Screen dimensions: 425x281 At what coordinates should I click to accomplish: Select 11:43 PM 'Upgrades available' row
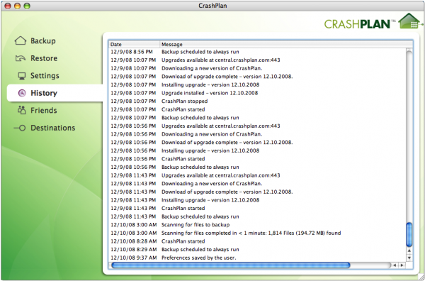pos(258,175)
